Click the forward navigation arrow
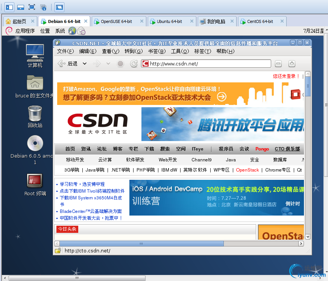Screen dimensions: 328x281 97,64
